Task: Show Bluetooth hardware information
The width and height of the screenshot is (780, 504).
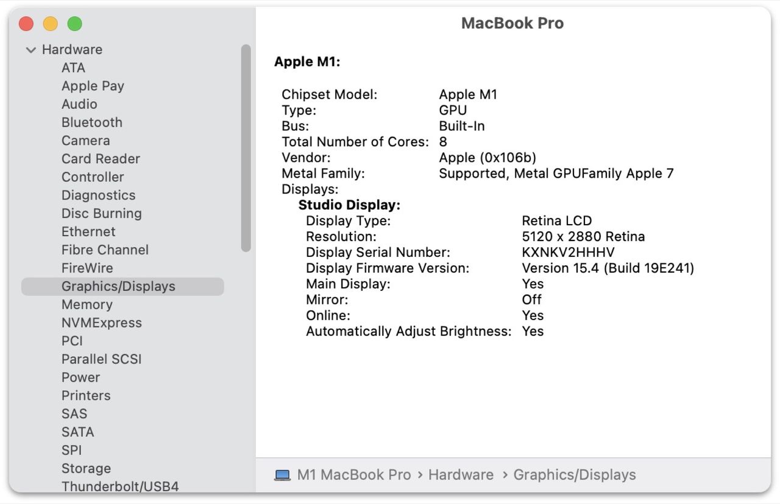Action: coord(92,122)
